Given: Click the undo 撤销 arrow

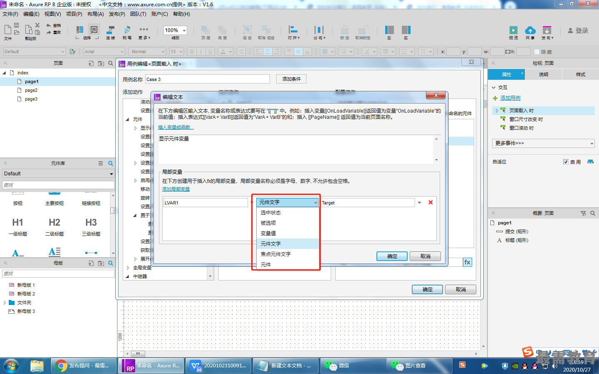Looking at the screenshot, I should [49, 25].
